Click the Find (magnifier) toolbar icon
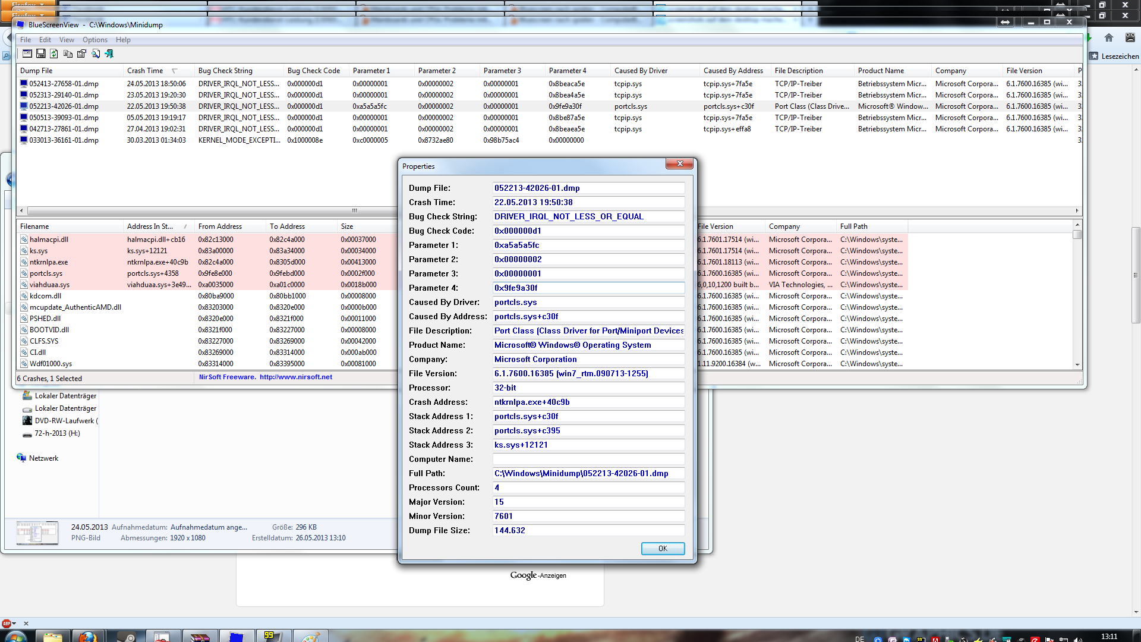Screen dimensions: 1141x642 [x=95, y=53]
